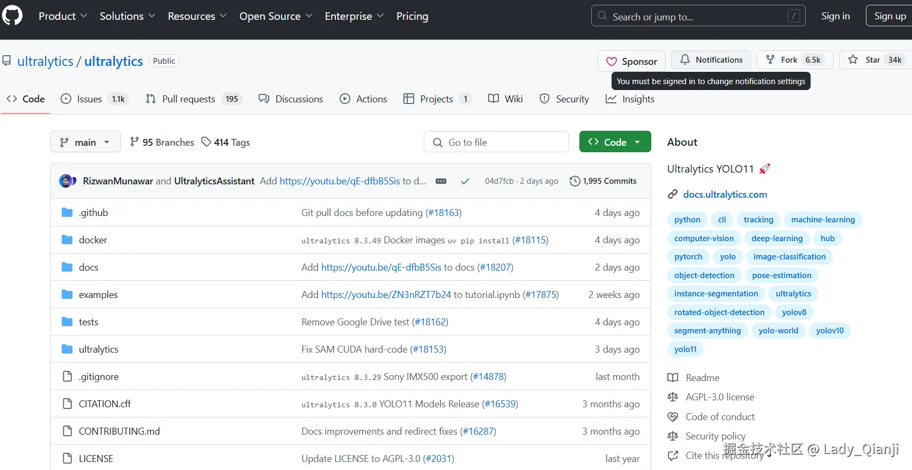The image size is (912, 470).
Task: Click the Sign up button
Action: 889,16
